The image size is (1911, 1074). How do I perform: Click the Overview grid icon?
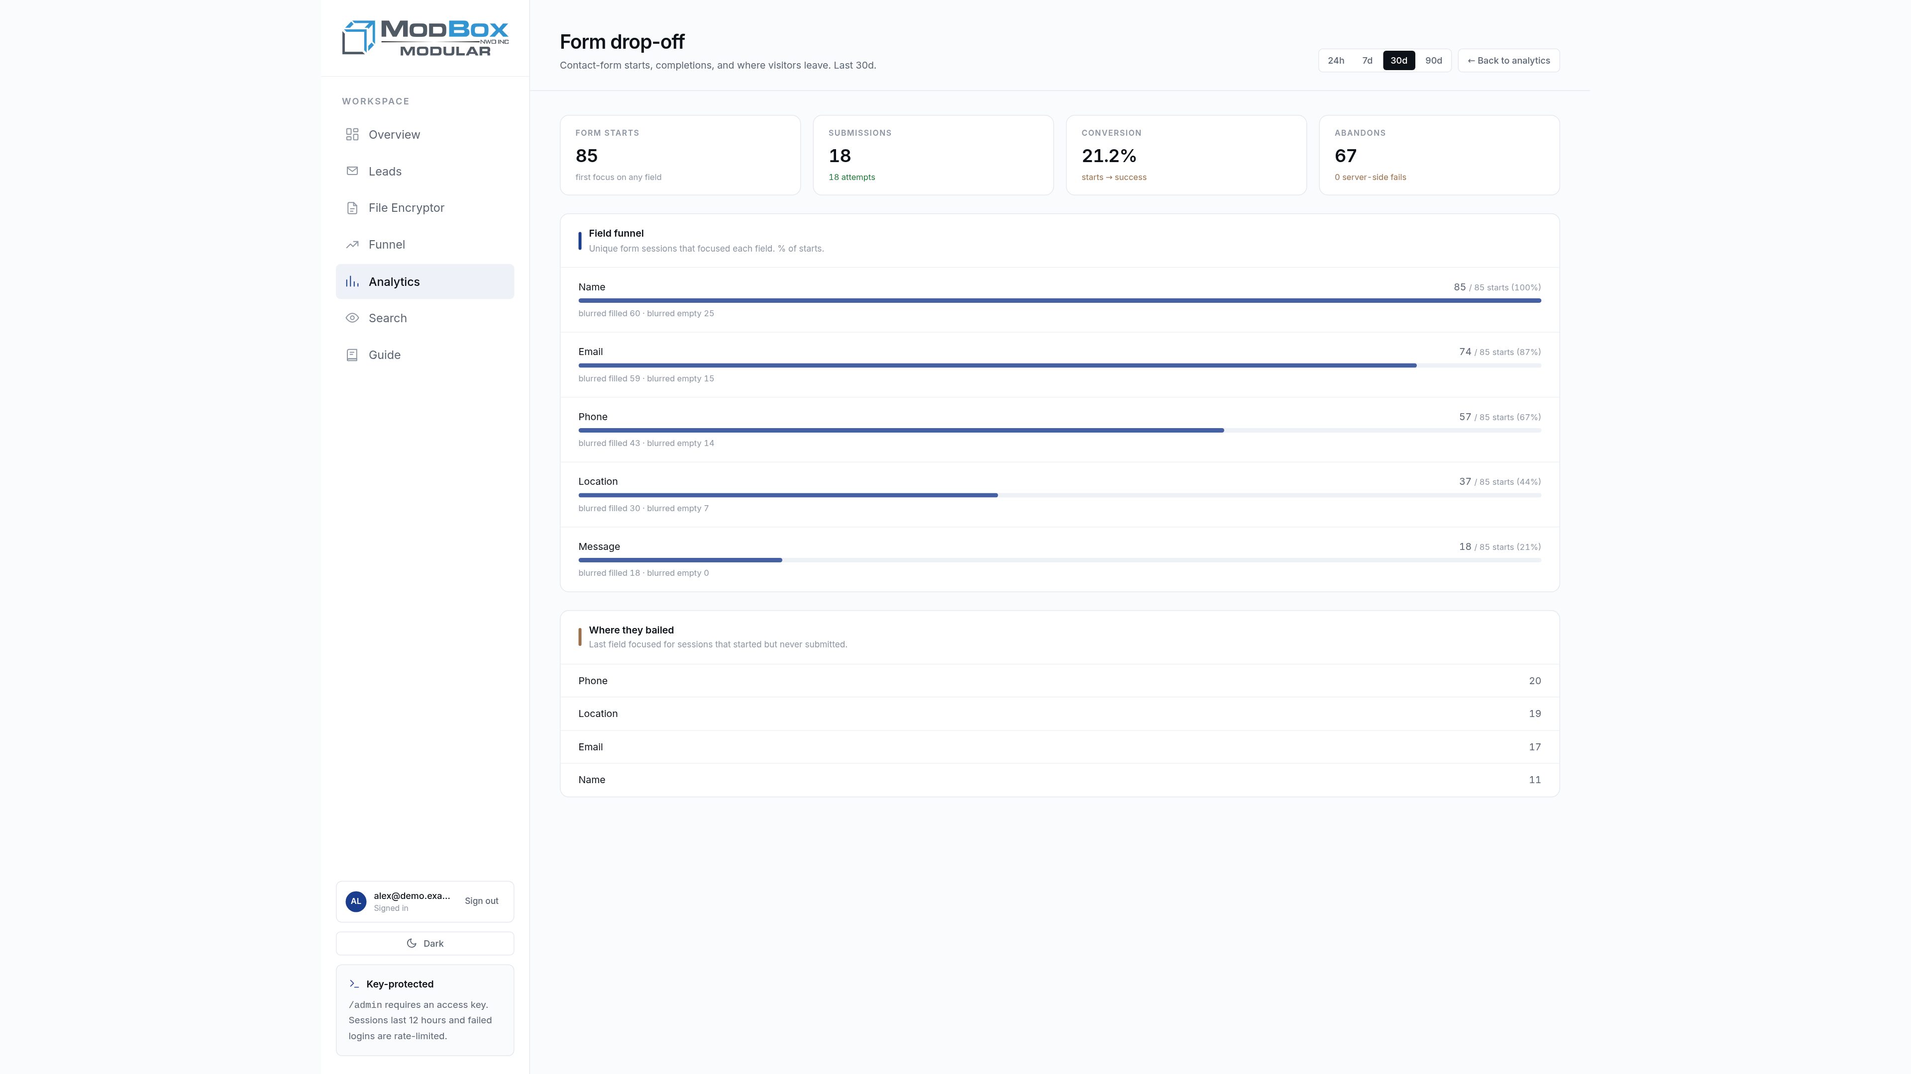coord(352,134)
